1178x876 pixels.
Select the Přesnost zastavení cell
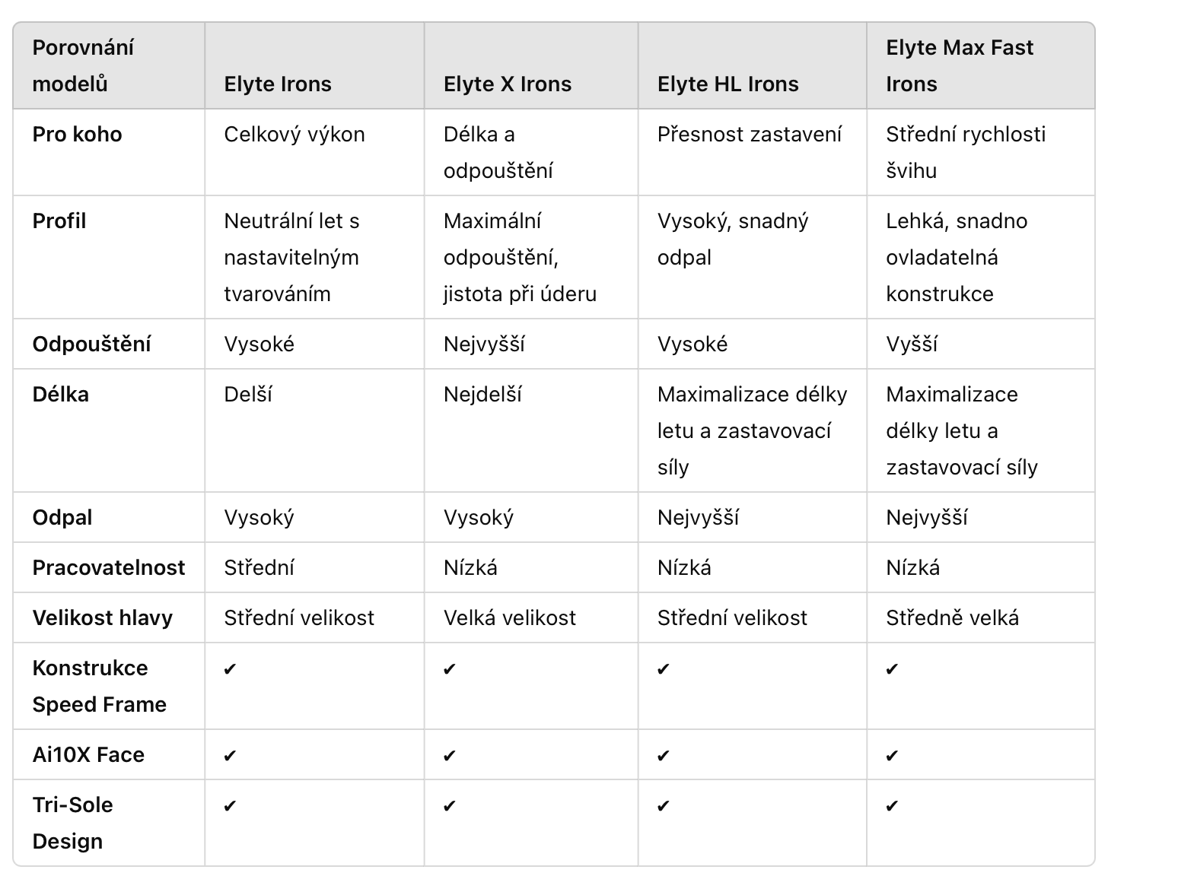point(750,134)
